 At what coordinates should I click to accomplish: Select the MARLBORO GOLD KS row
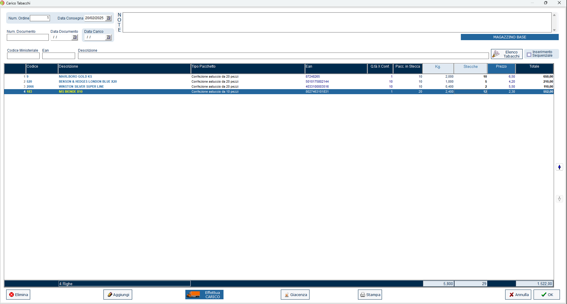(x=75, y=76)
